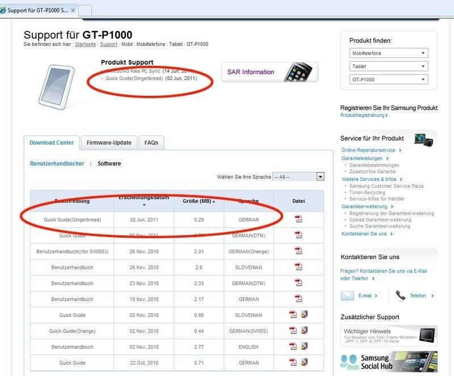Download PDF for Quick Guide 22 Oct 2010
The width and height of the screenshot is (454, 376).
(293, 362)
